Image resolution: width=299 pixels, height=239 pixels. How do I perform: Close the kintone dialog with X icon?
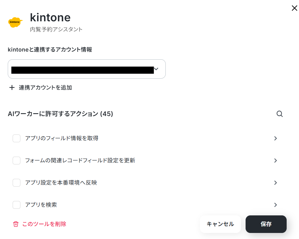[294, 8]
